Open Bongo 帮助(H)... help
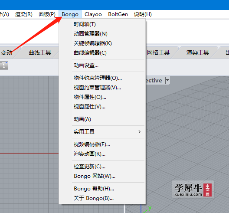 click(x=102, y=189)
